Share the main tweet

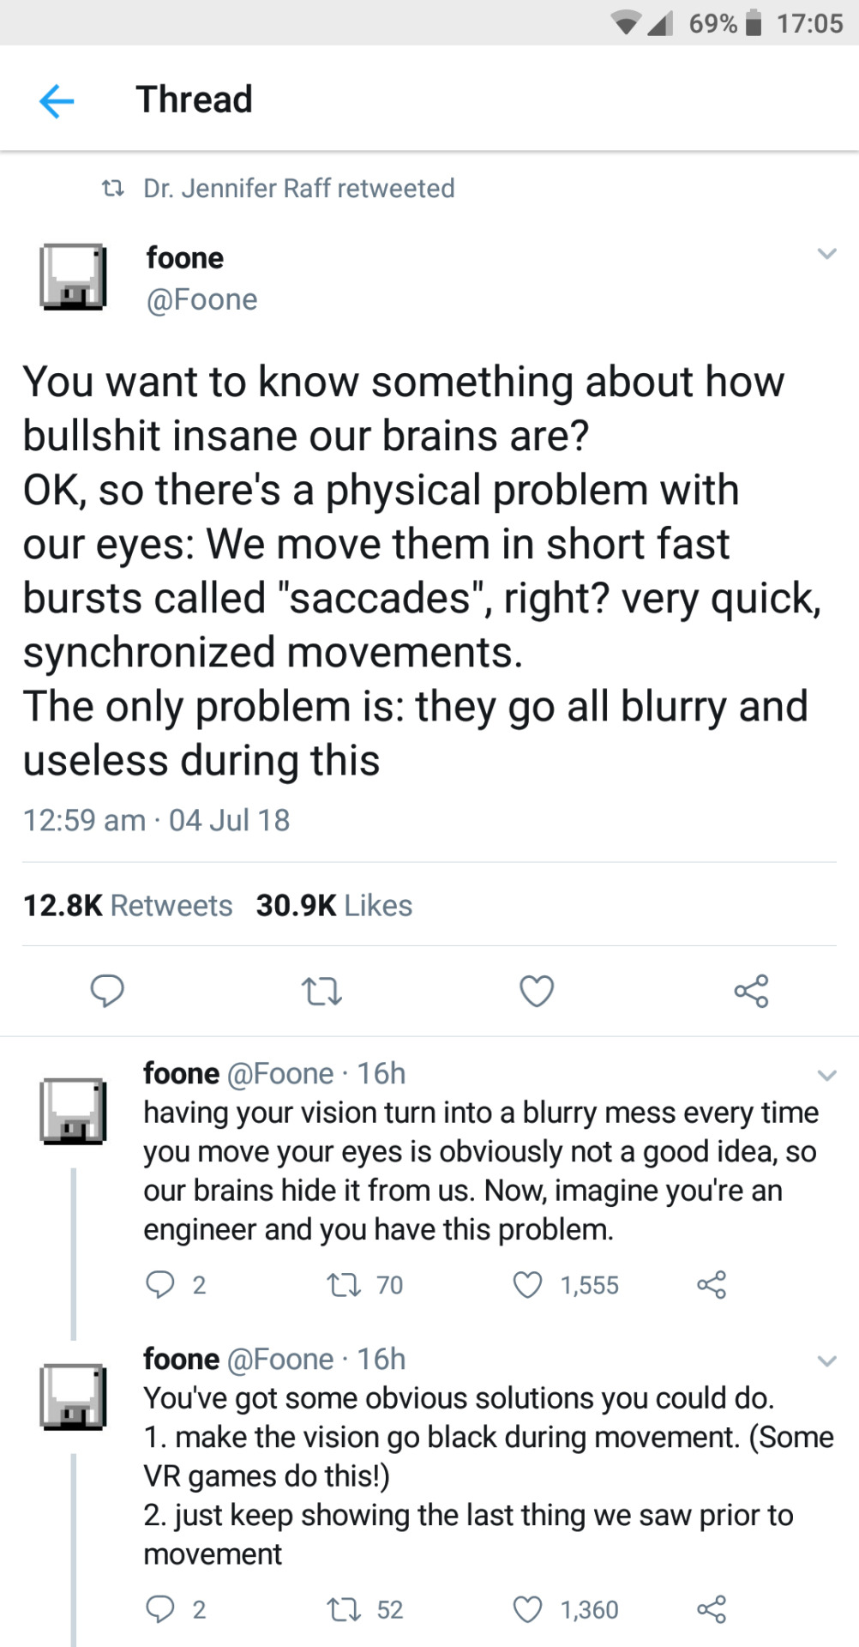751,991
